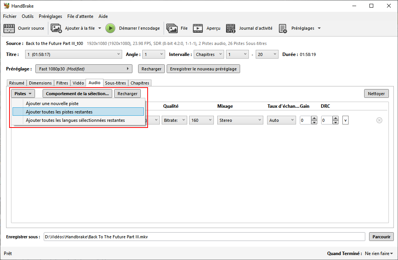Click the Préréglages toolbar icon
The image size is (398, 260).
tap(283, 28)
